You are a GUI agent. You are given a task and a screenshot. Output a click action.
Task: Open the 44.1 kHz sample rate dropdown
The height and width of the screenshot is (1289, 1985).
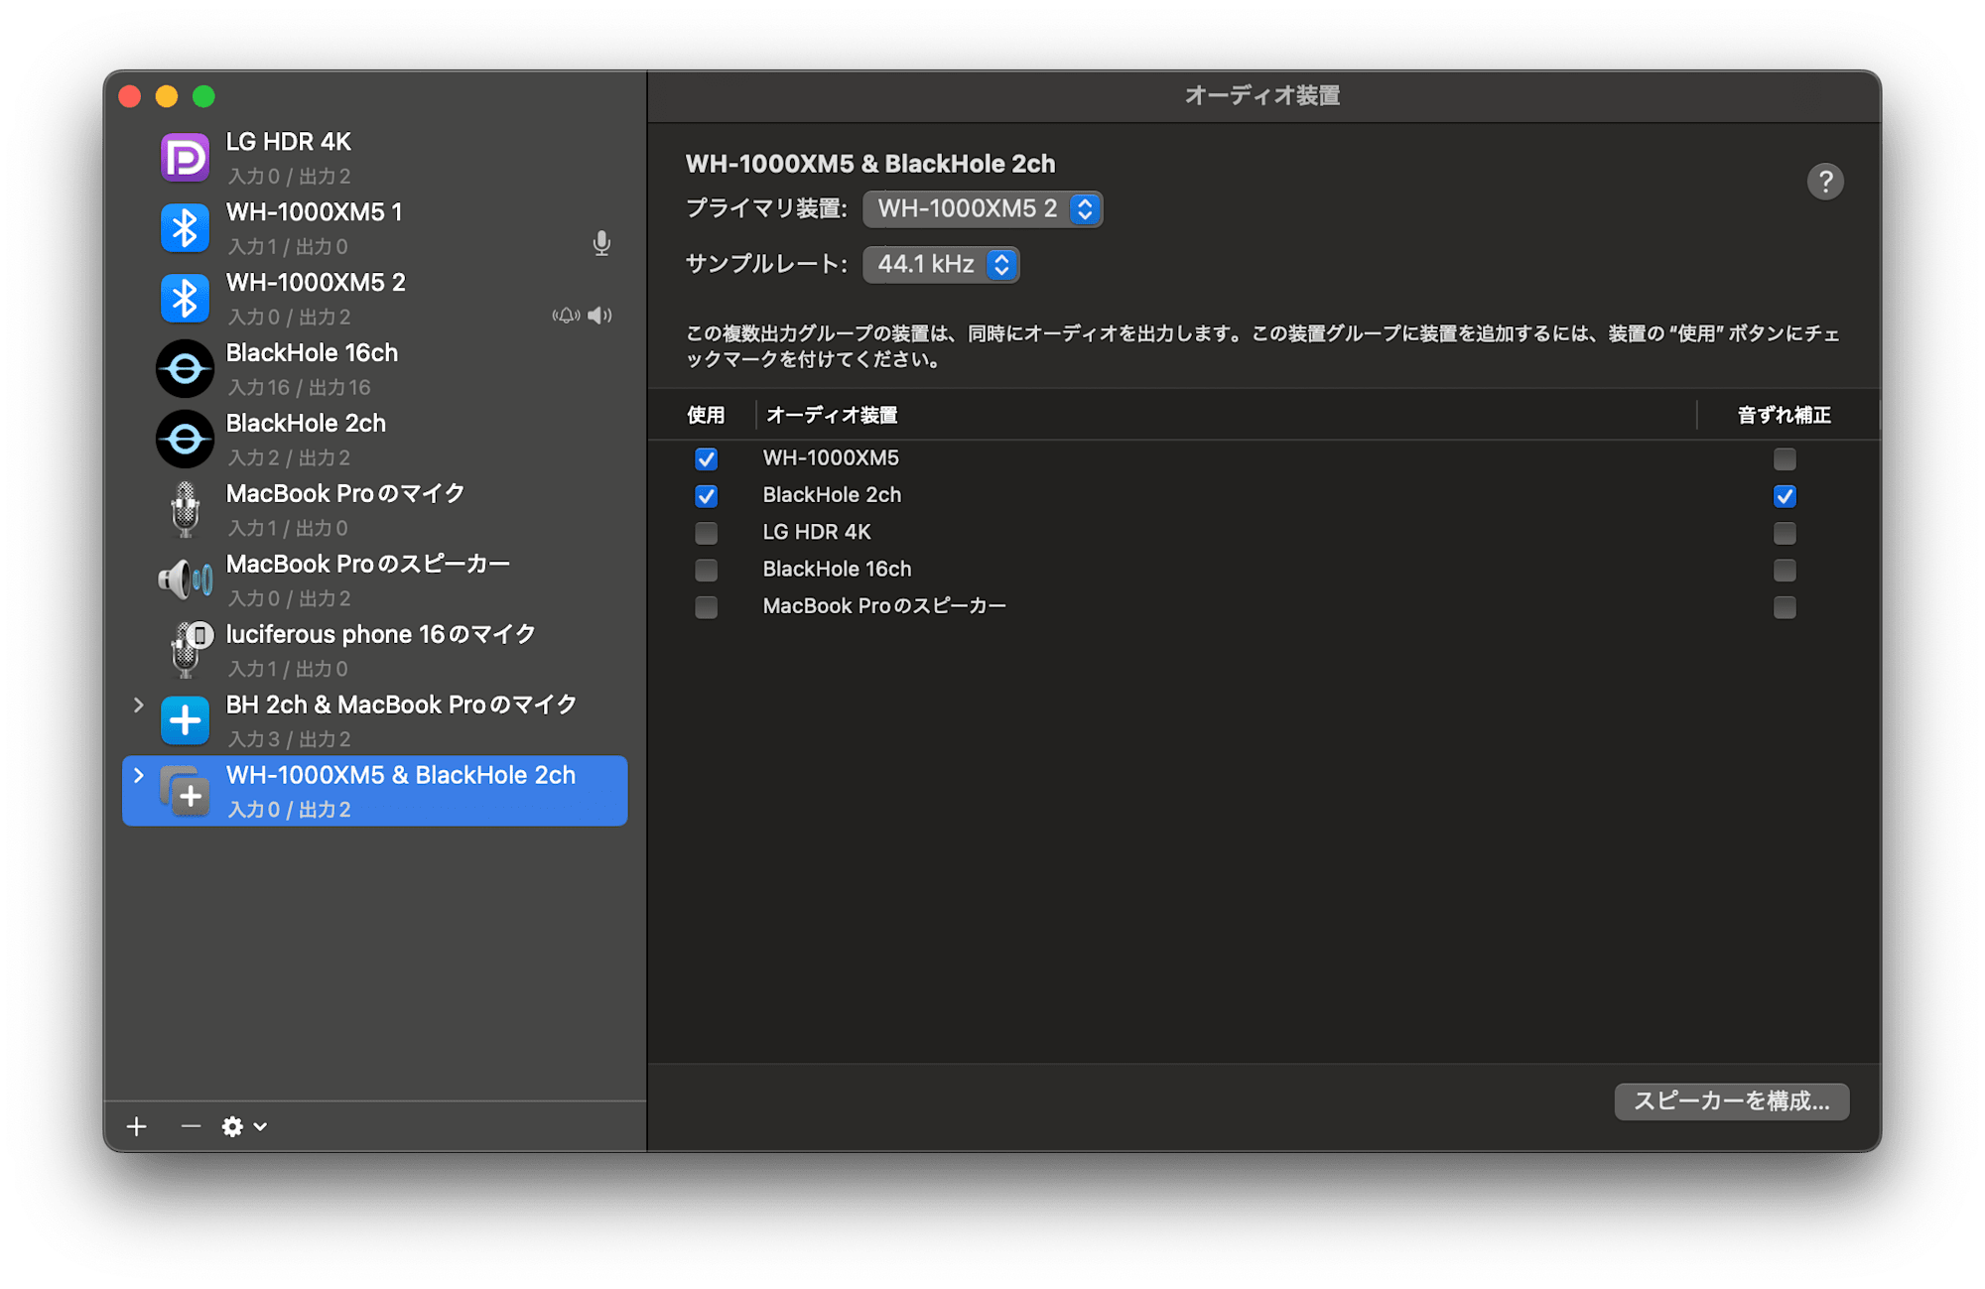940,265
